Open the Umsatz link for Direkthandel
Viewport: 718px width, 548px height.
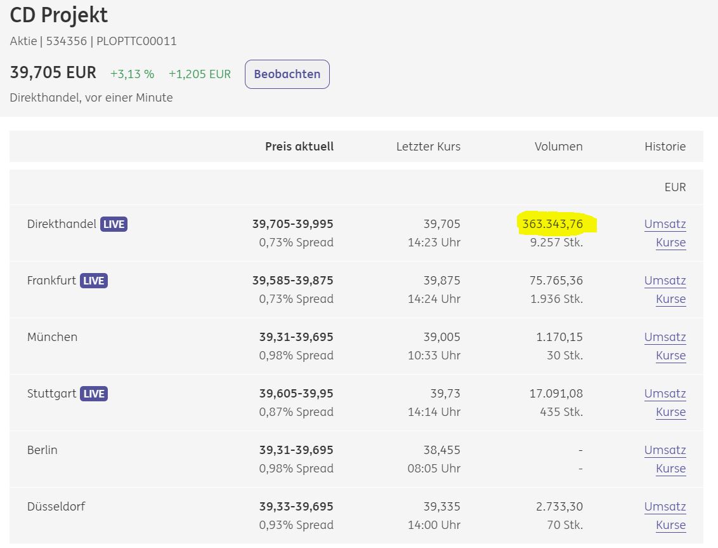tap(665, 224)
